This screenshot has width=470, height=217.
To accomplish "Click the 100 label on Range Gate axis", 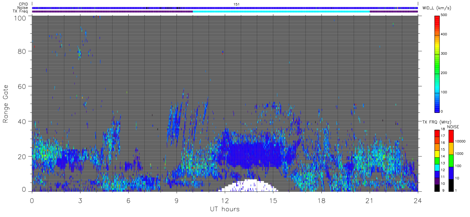I will click(20, 18).
